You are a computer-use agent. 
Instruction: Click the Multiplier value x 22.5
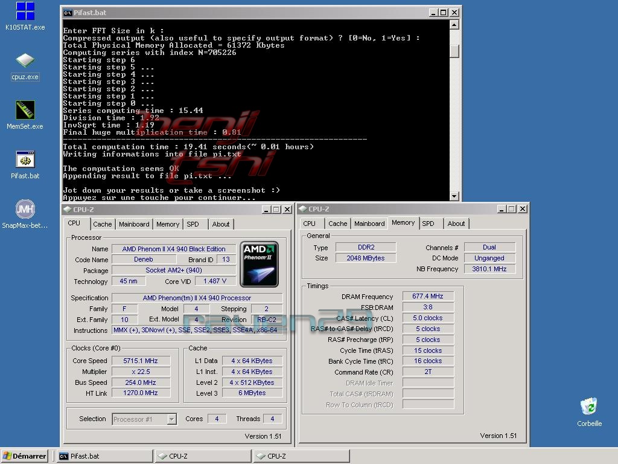[141, 372]
